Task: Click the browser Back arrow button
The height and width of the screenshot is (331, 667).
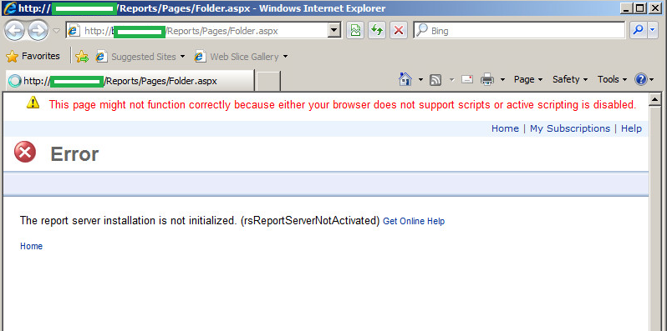Action: 15,31
